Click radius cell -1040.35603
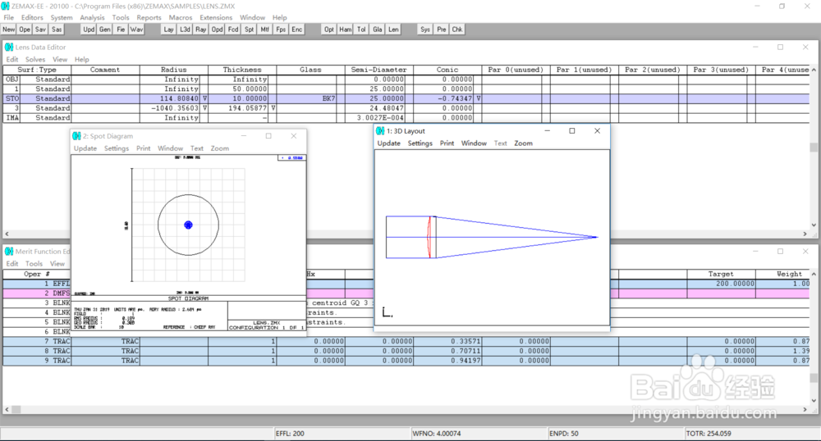 coord(172,108)
